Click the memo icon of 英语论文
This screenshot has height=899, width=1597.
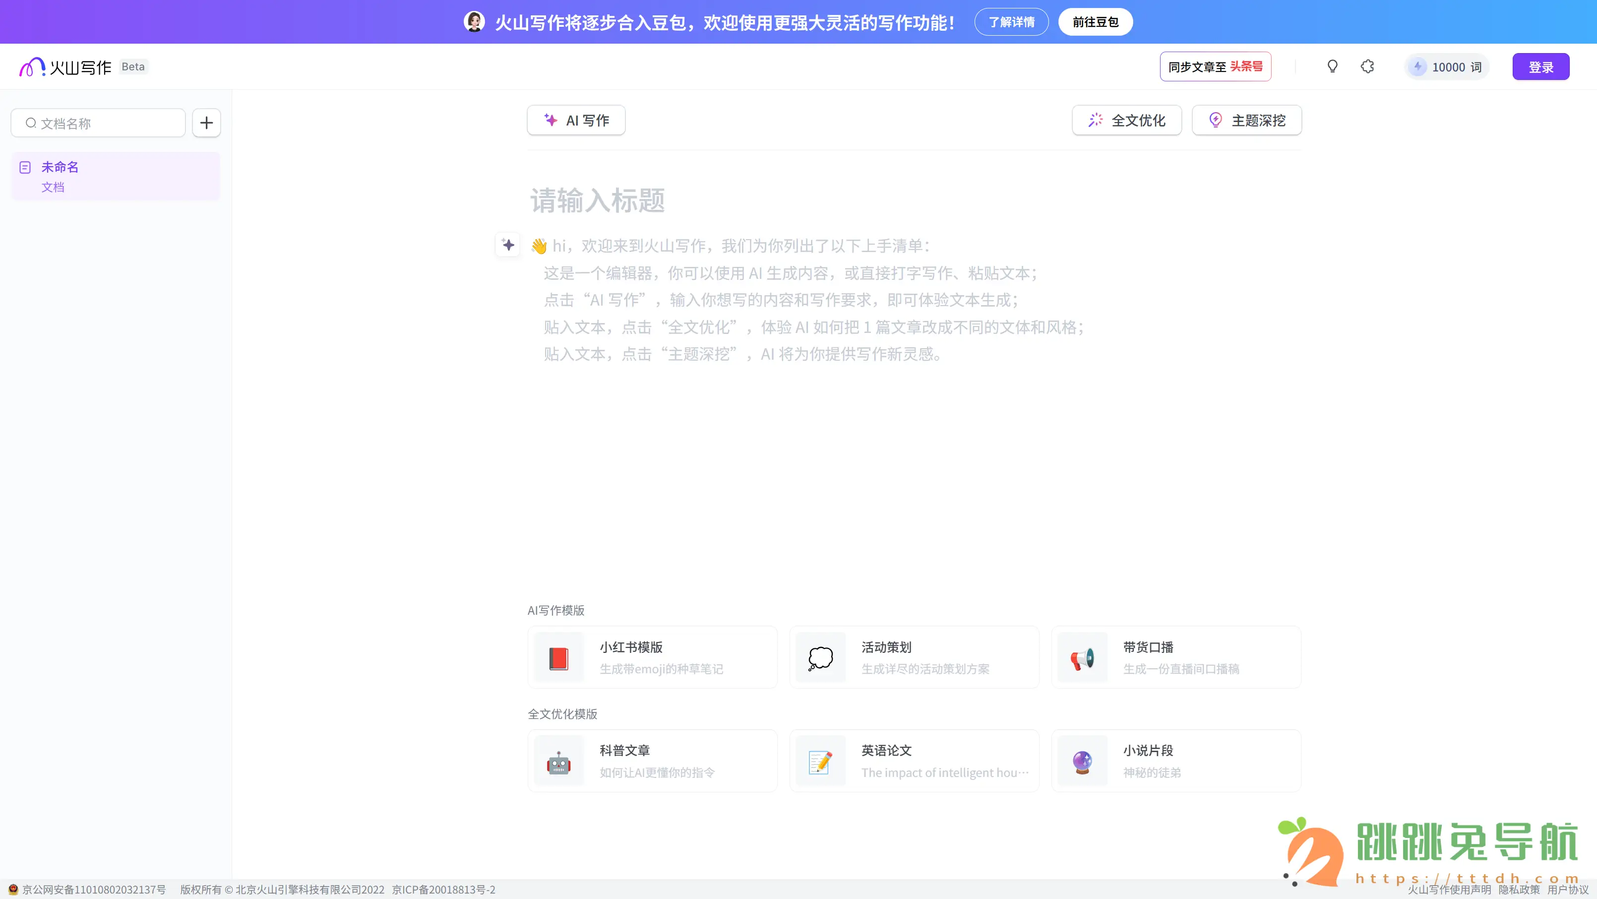[x=820, y=762]
